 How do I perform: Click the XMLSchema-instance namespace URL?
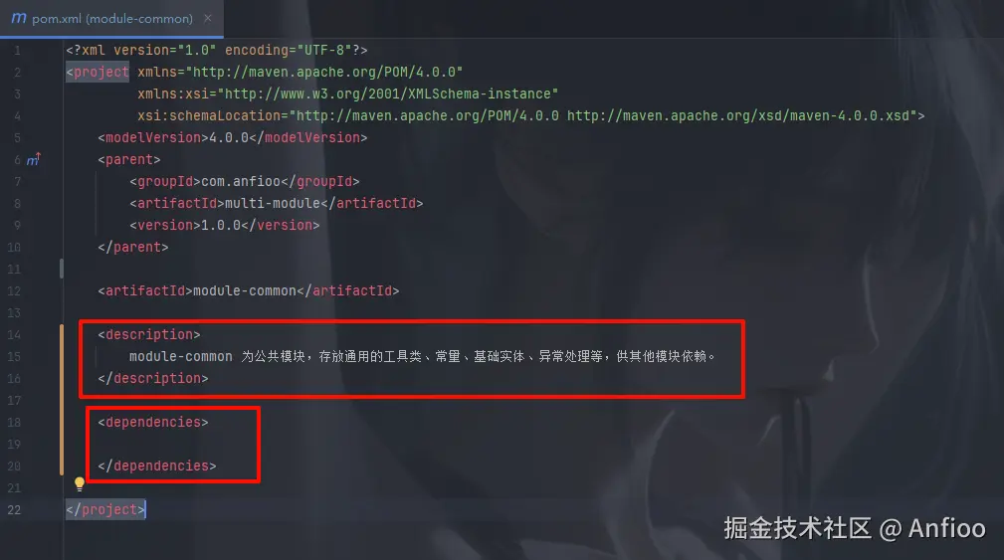[x=387, y=94]
